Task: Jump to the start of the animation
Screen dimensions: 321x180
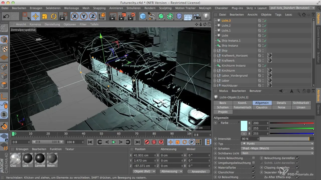Action: point(90,142)
